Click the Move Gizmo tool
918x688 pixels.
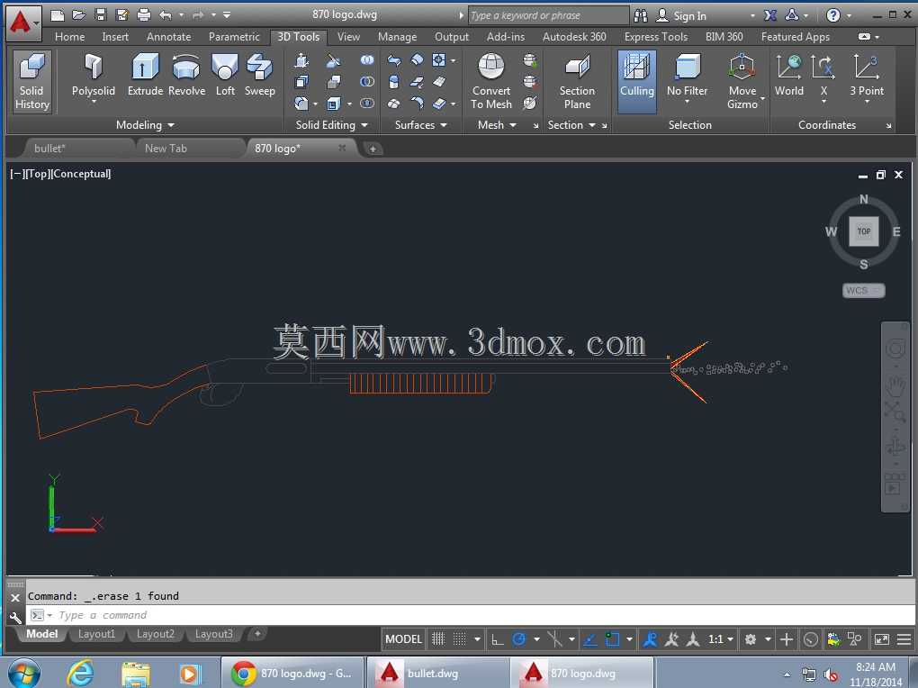(x=742, y=81)
